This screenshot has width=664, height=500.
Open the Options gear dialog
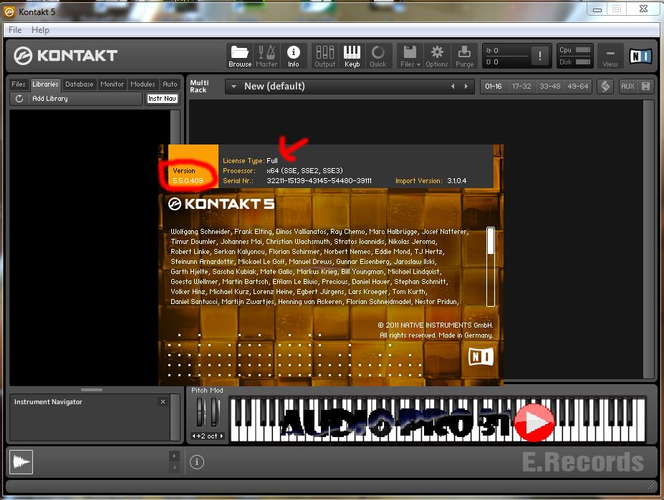(437, 56)
